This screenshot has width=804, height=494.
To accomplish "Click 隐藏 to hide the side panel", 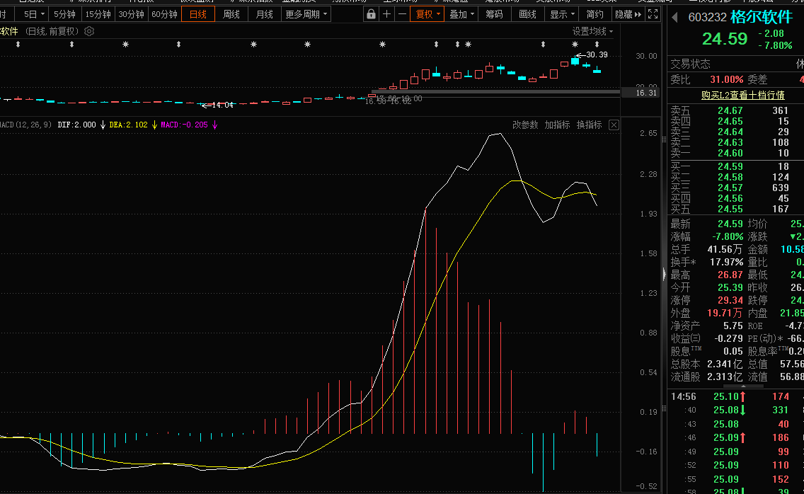I will 628,14.
